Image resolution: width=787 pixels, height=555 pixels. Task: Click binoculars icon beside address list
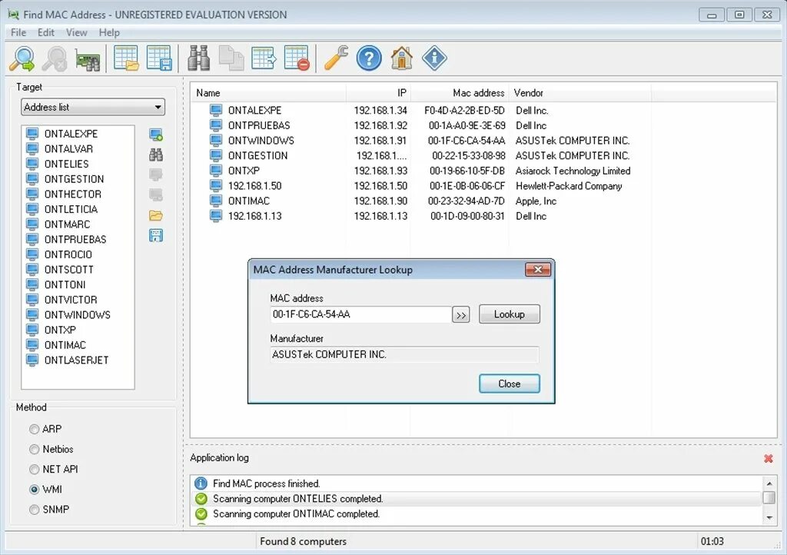click(x=155, y=155)
